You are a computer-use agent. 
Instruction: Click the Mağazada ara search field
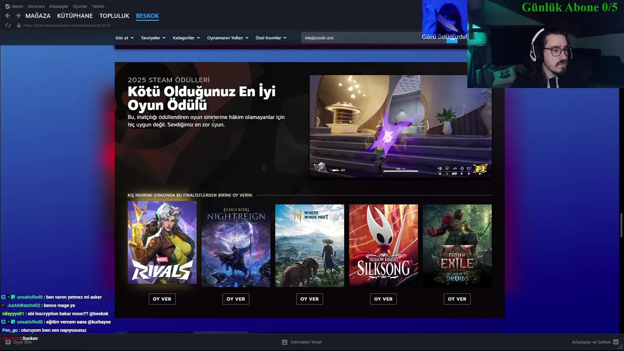374,38
